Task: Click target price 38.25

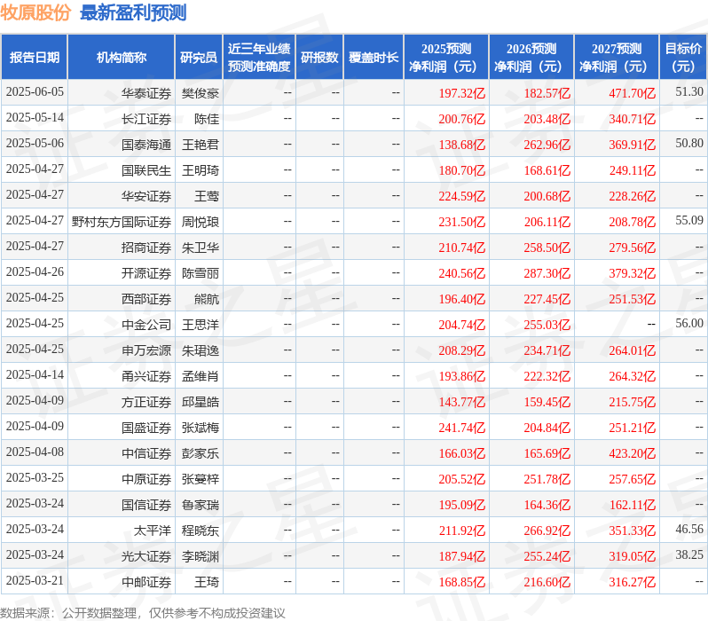Action: point(689,554)
